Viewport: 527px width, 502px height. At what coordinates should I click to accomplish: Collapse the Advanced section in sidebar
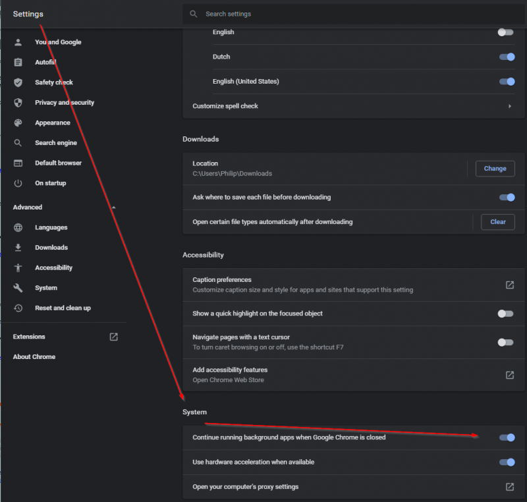(x=113, y=208)
